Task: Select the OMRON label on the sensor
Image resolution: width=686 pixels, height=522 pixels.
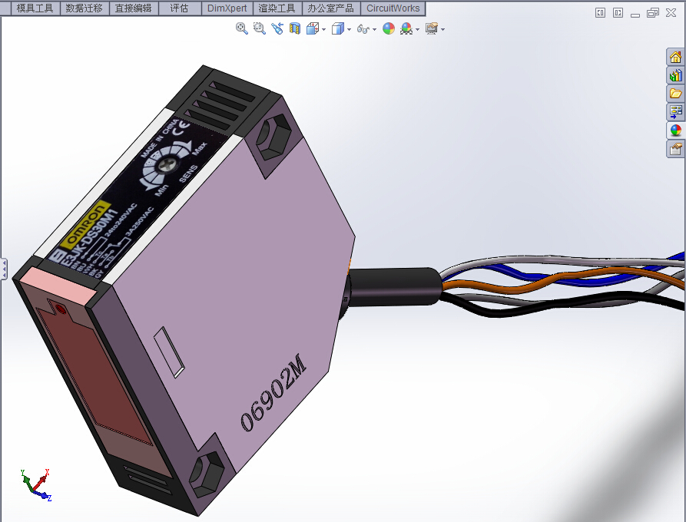Action: coord(85,224)
